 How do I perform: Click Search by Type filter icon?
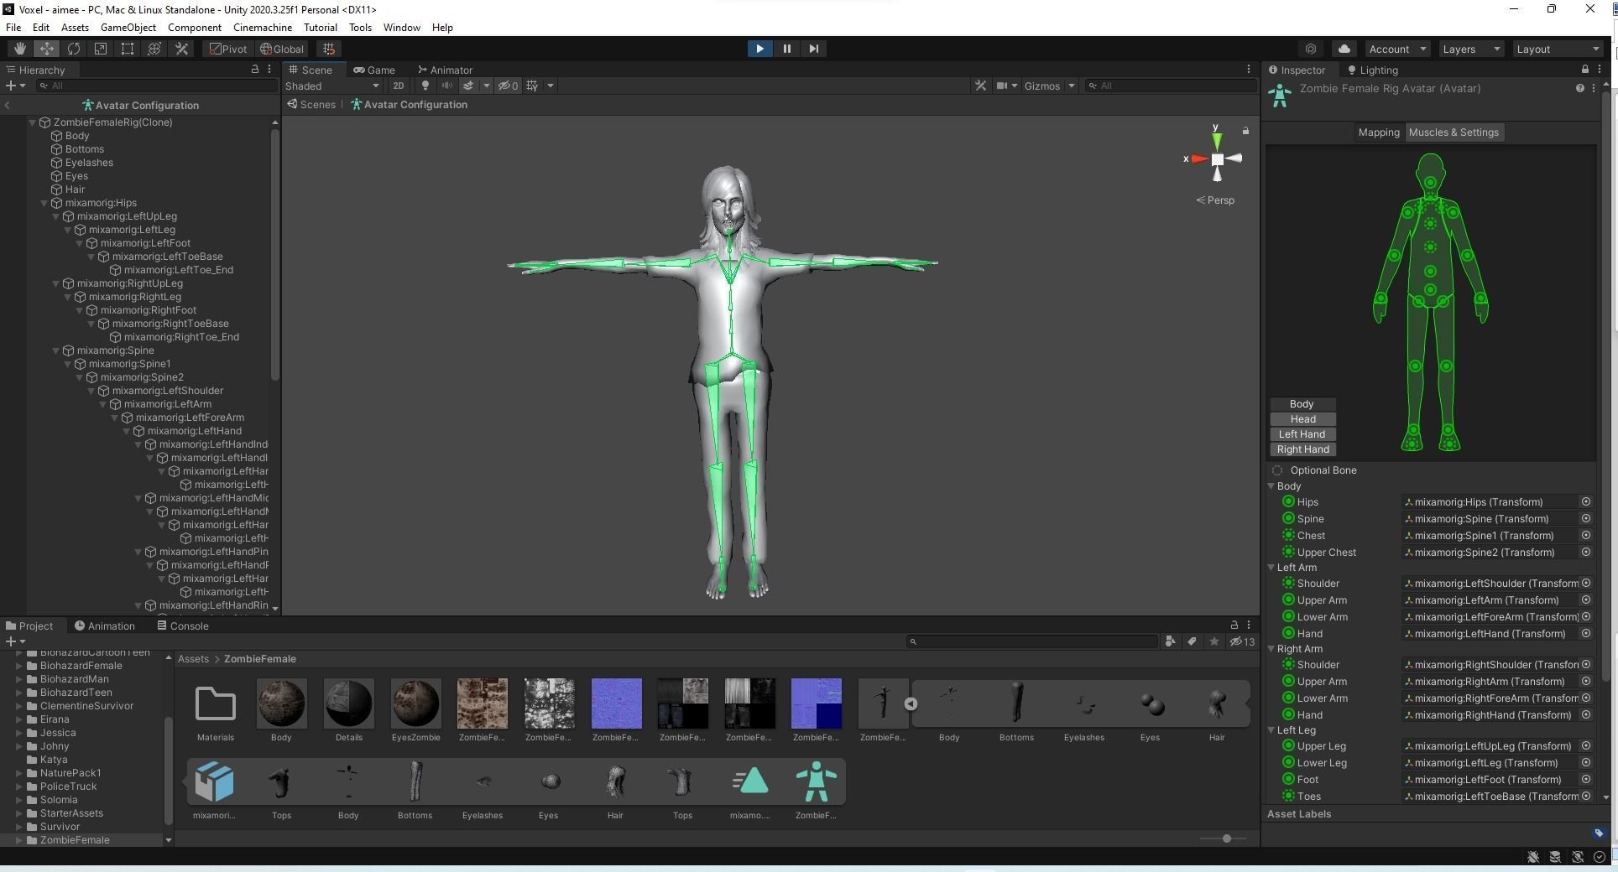point(1170,641)
